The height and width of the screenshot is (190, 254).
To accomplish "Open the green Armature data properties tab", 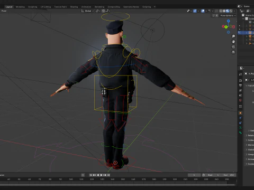I will click(x=240, y=128).
